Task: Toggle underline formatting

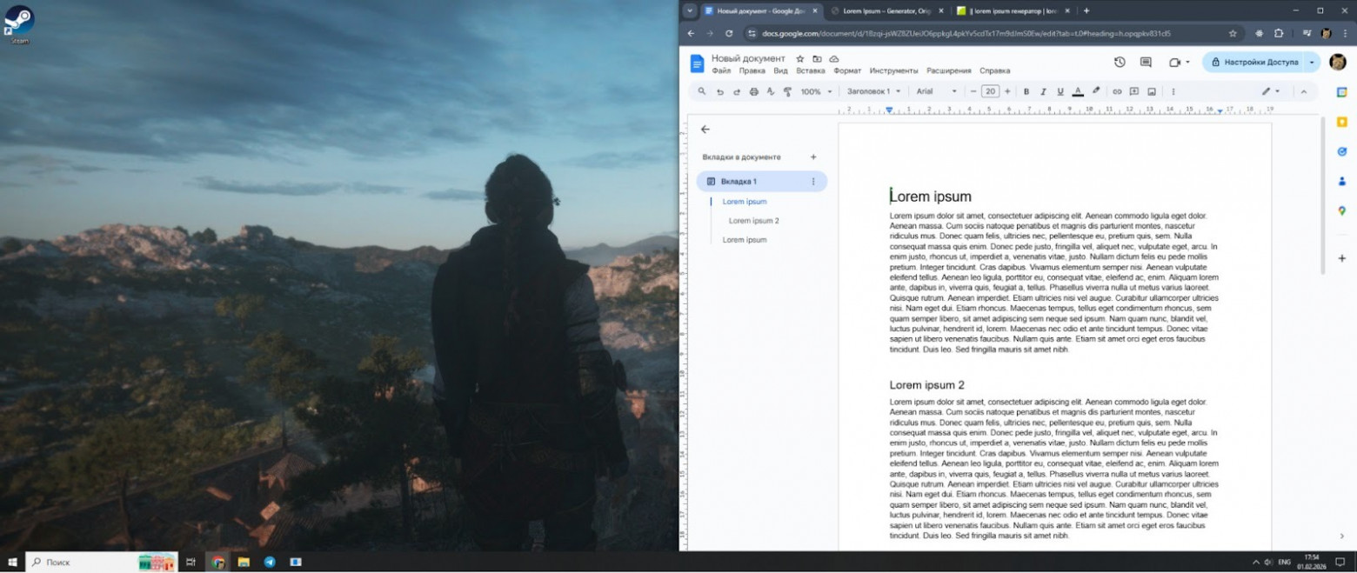Action: [x=1060, y=91]
